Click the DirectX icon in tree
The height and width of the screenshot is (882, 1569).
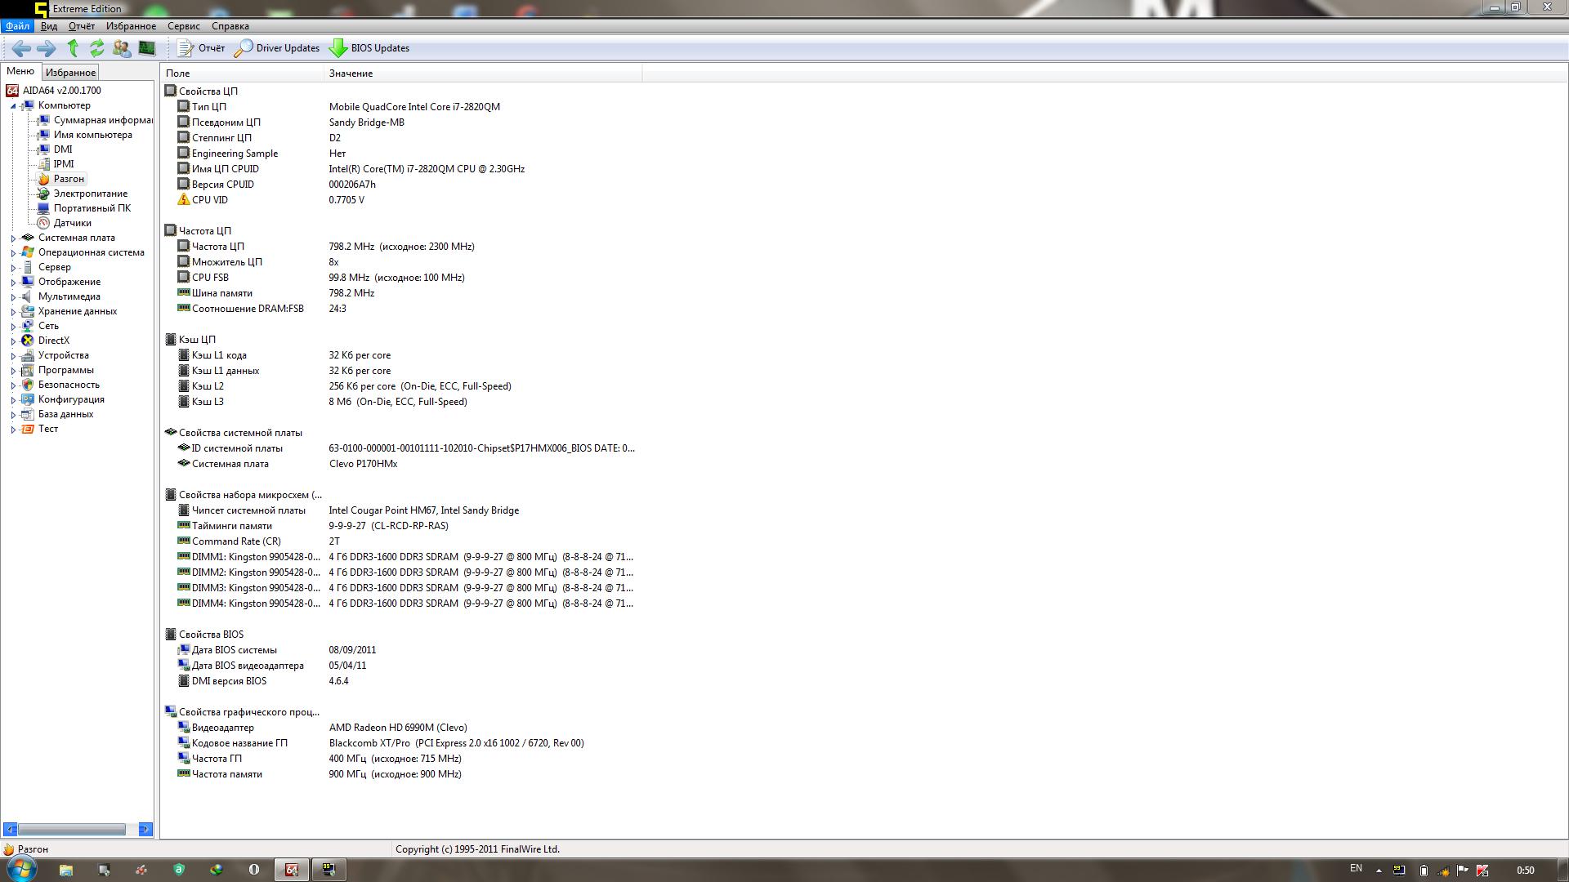tap(28, 341)
